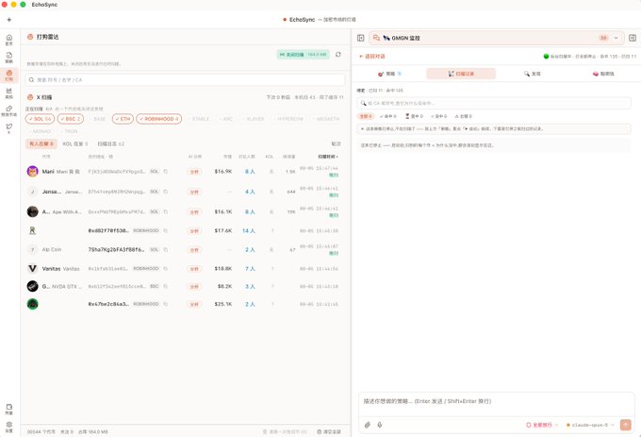
Task: Switch to the first strategy tab in GMGN panel
Action: pyautogui.click(x=389, y=74)
